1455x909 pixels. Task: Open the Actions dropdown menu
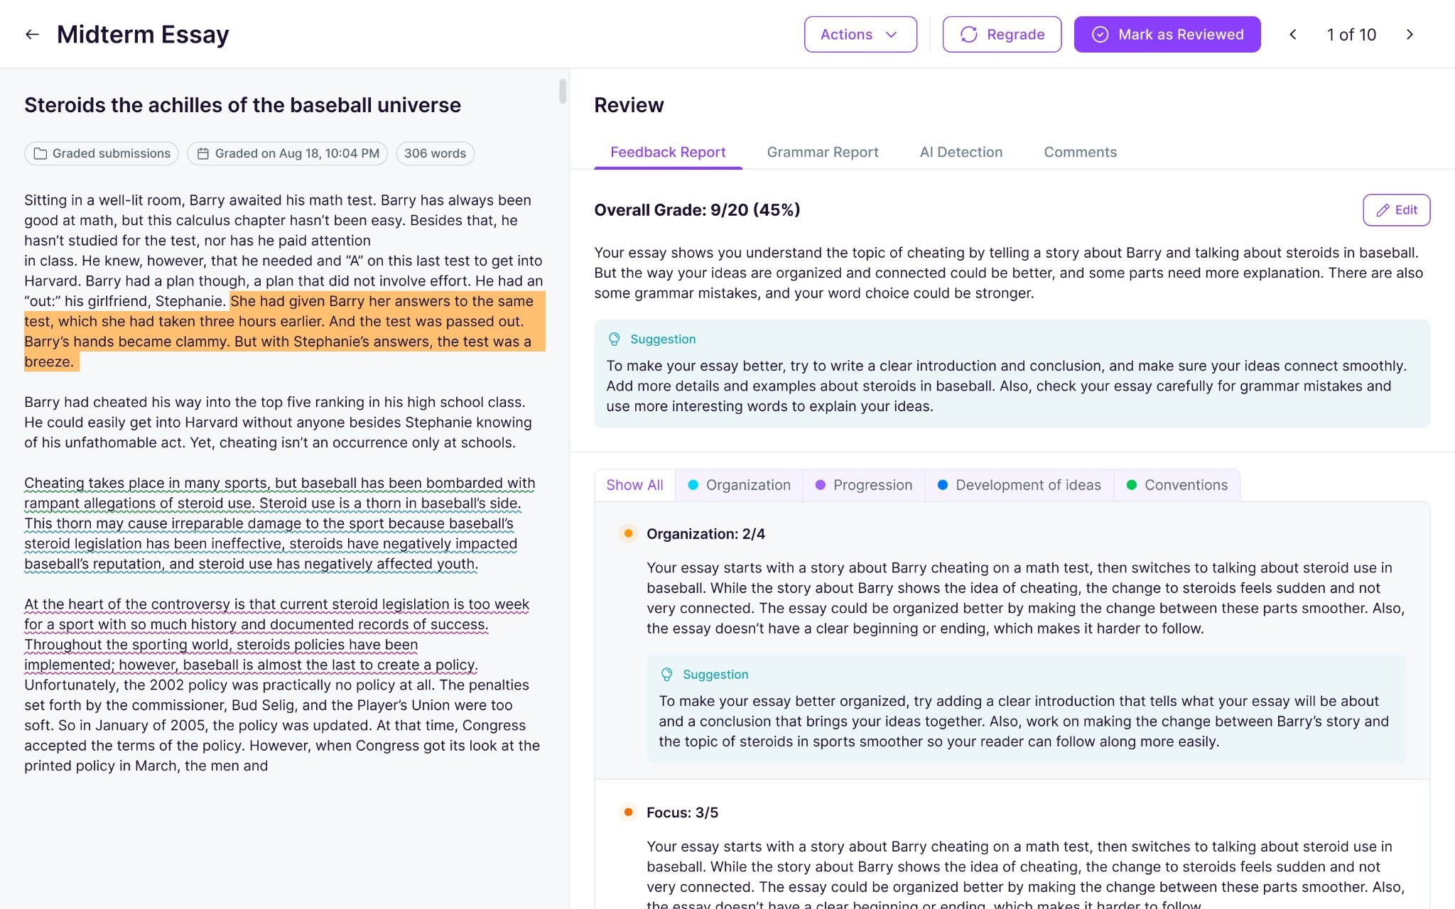click(x=860, y=34)
